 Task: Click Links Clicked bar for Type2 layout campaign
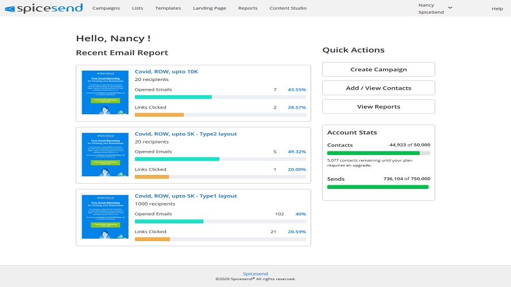click(220, 177)
